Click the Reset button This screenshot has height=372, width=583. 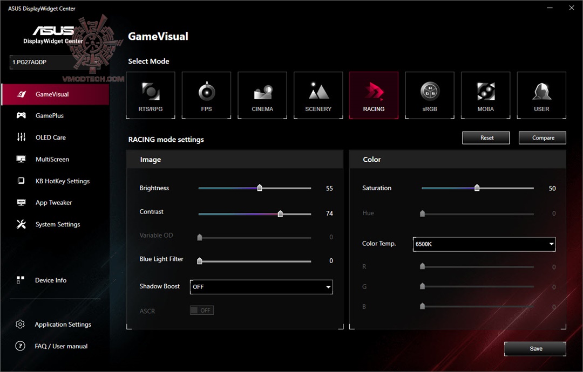tap(486, 137)
